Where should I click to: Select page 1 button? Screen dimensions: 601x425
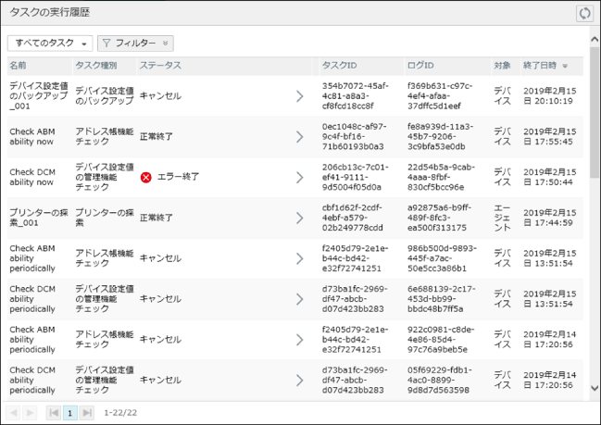click(69, 413)
